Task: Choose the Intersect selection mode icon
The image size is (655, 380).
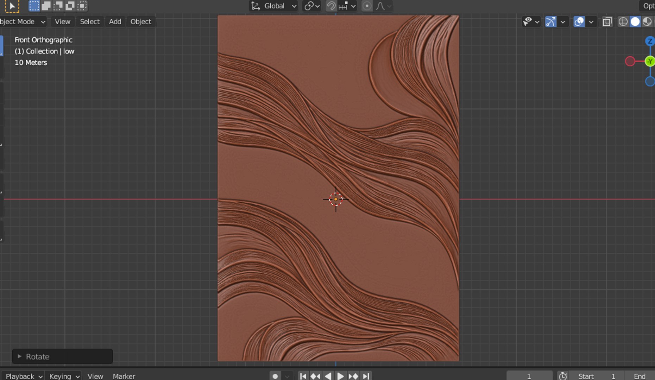Action: coord(82,6)
